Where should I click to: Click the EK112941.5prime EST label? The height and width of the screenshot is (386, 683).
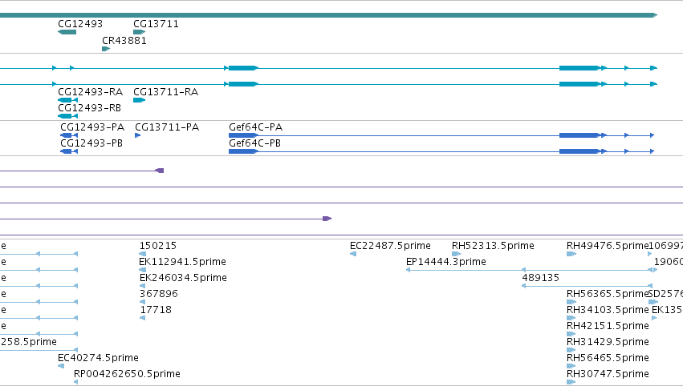coord(182,262)
